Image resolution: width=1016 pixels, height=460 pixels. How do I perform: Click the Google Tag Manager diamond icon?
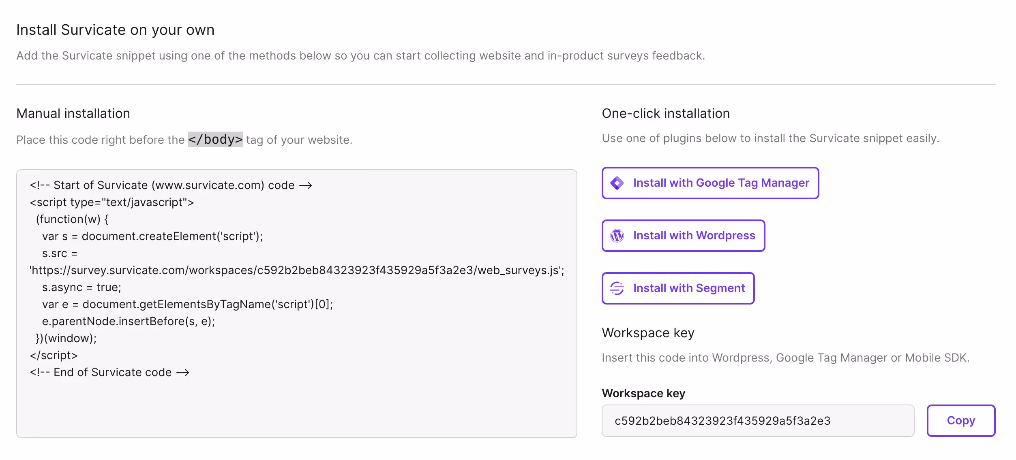click(x=617, y=183)
